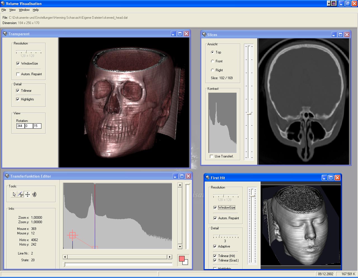Select the Front view radio button
The height and width of the screenshot is (278, 358).
pyautogui.click(x=213, y=61)
